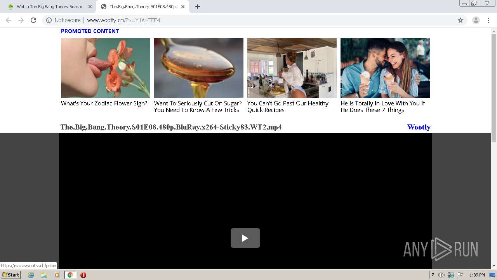This screenshot has height=280, width=497.
Task: Bookmark this page with the star
Action: click(461, 20)
